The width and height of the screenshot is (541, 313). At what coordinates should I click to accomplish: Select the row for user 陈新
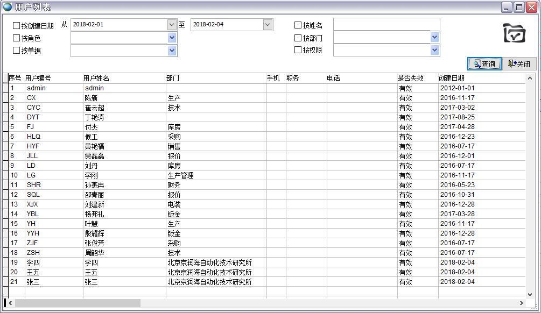(92, 98)
